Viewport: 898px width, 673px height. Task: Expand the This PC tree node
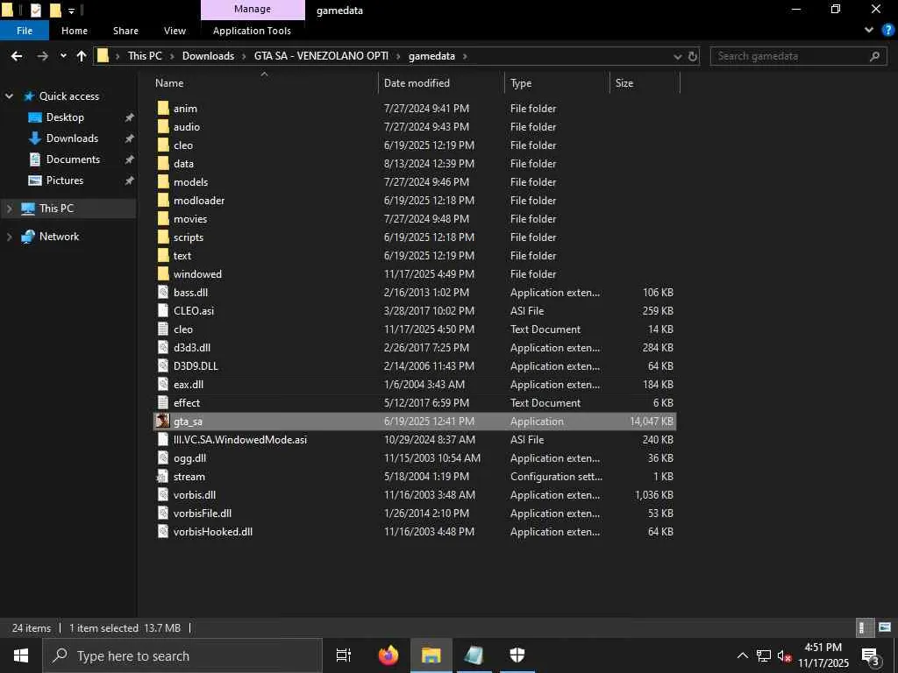coord(9,209)
